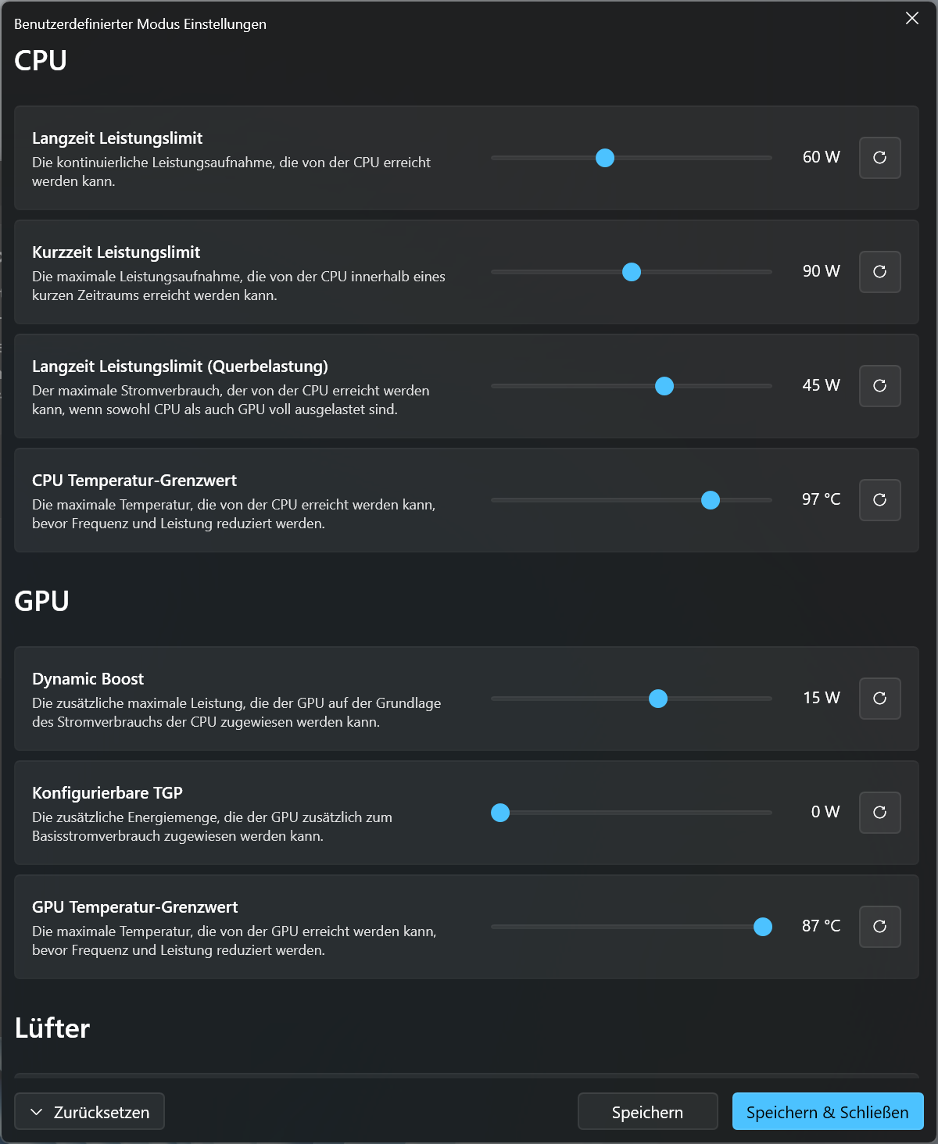Click the Langzeit Leistungslimit slider handle
The image size is (938, 1144).
[605, 158]
